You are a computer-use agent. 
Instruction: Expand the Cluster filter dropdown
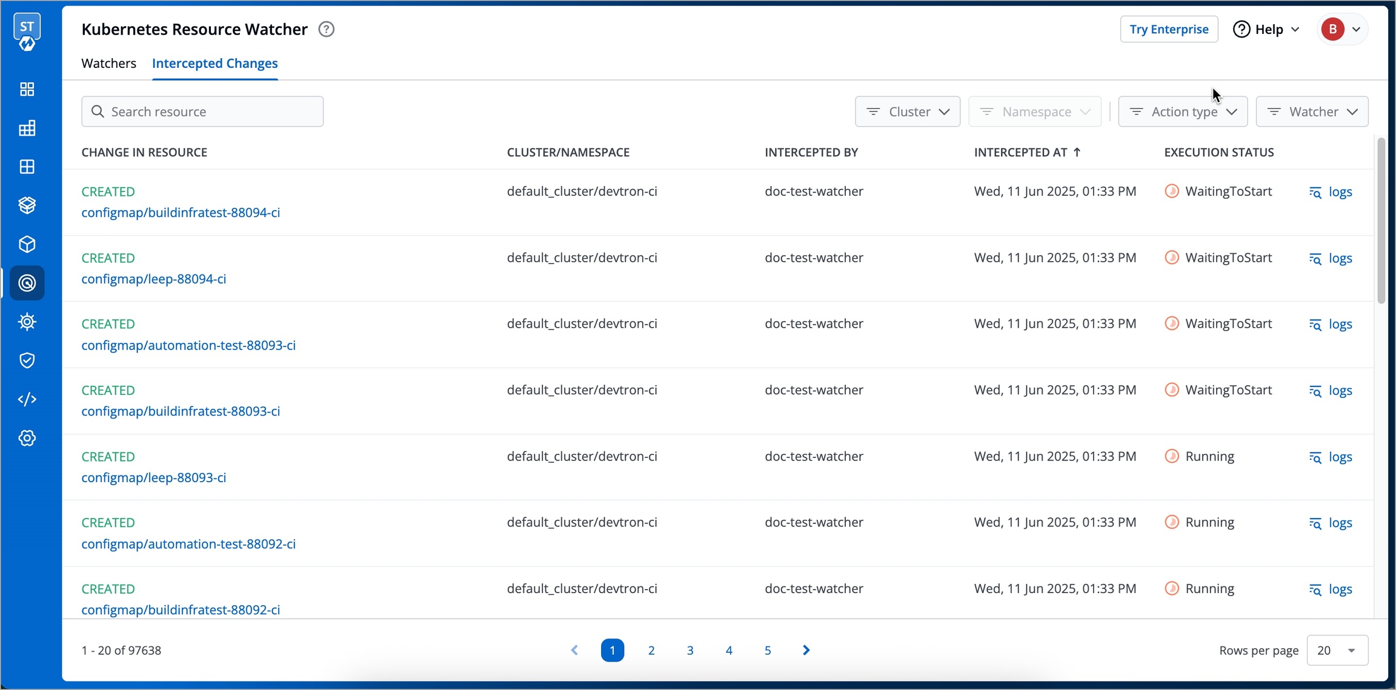click(x=907, y=111)
